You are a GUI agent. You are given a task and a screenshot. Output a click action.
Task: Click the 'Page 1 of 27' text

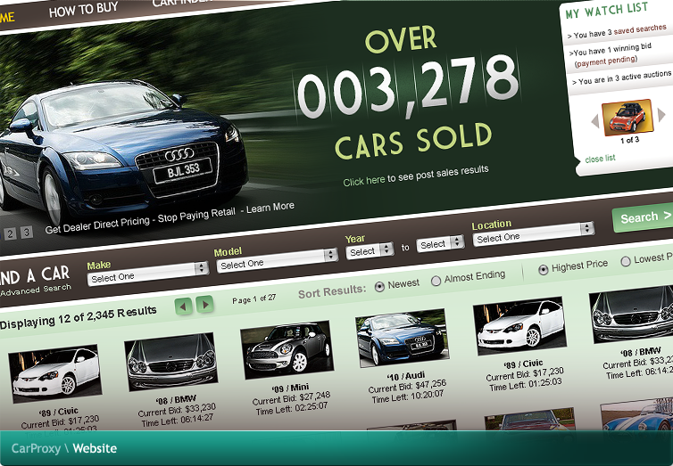(x=254, y=298)
